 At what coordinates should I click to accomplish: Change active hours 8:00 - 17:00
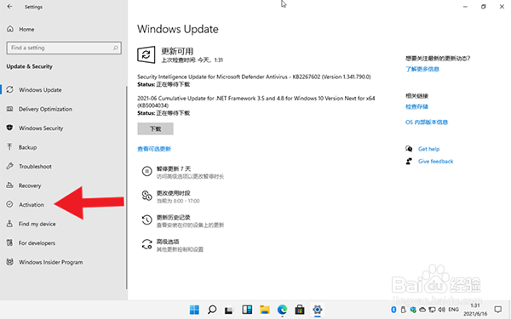(x=170, y=197)
